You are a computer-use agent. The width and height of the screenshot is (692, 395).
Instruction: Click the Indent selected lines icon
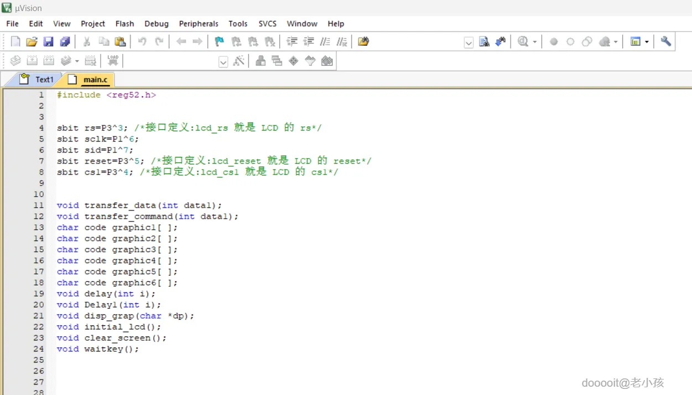click(x=292, y=41)
